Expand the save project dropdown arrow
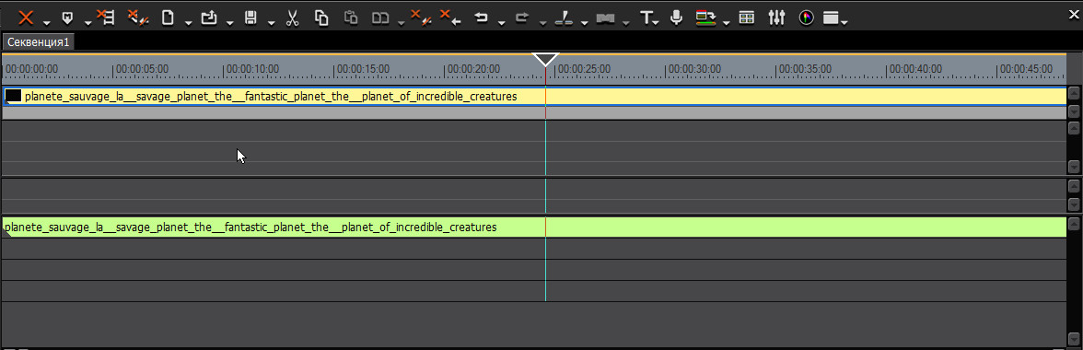The width and height of the screenshot is (1083, 350). point(272,23)
